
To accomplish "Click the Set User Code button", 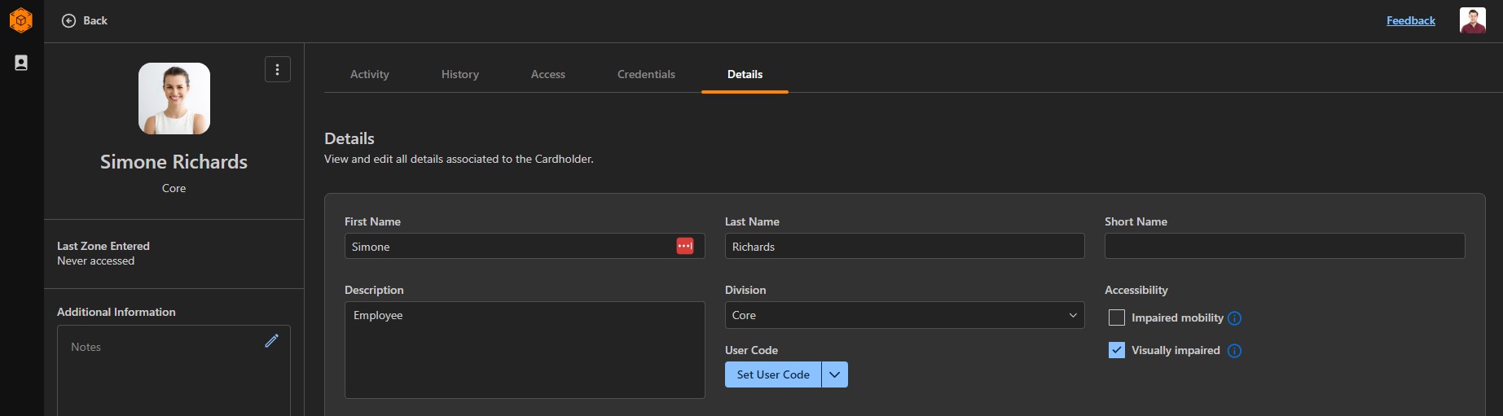I will pos(773,374).
